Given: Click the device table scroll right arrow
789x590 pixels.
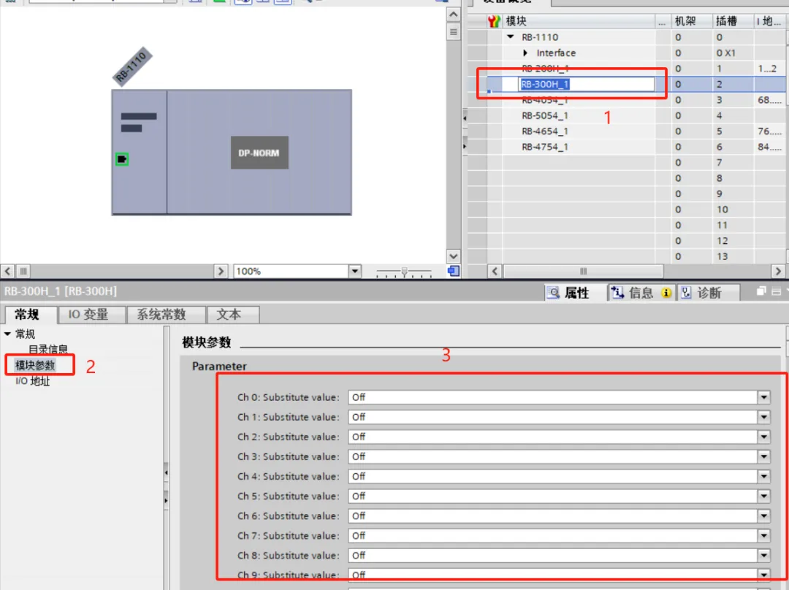Looking at the screenshot, I should coord(779,271).
